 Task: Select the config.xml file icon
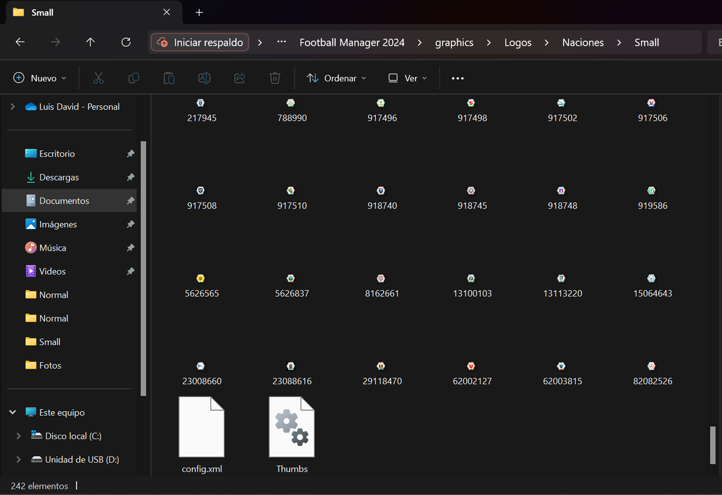[x=202, y=427]
